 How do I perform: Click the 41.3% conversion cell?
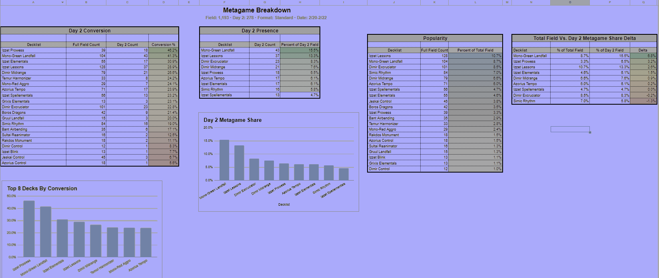point(164,56)
